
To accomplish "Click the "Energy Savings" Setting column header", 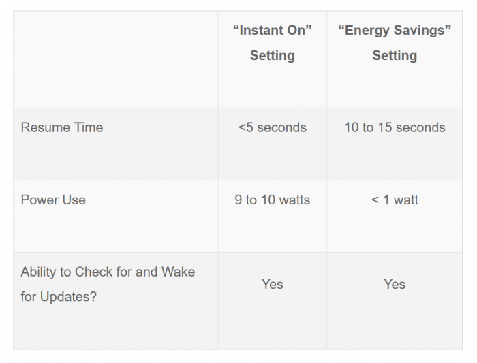I will point(395,42).
